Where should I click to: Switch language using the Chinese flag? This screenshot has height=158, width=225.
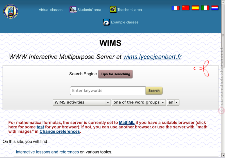[x=186, y=8]
